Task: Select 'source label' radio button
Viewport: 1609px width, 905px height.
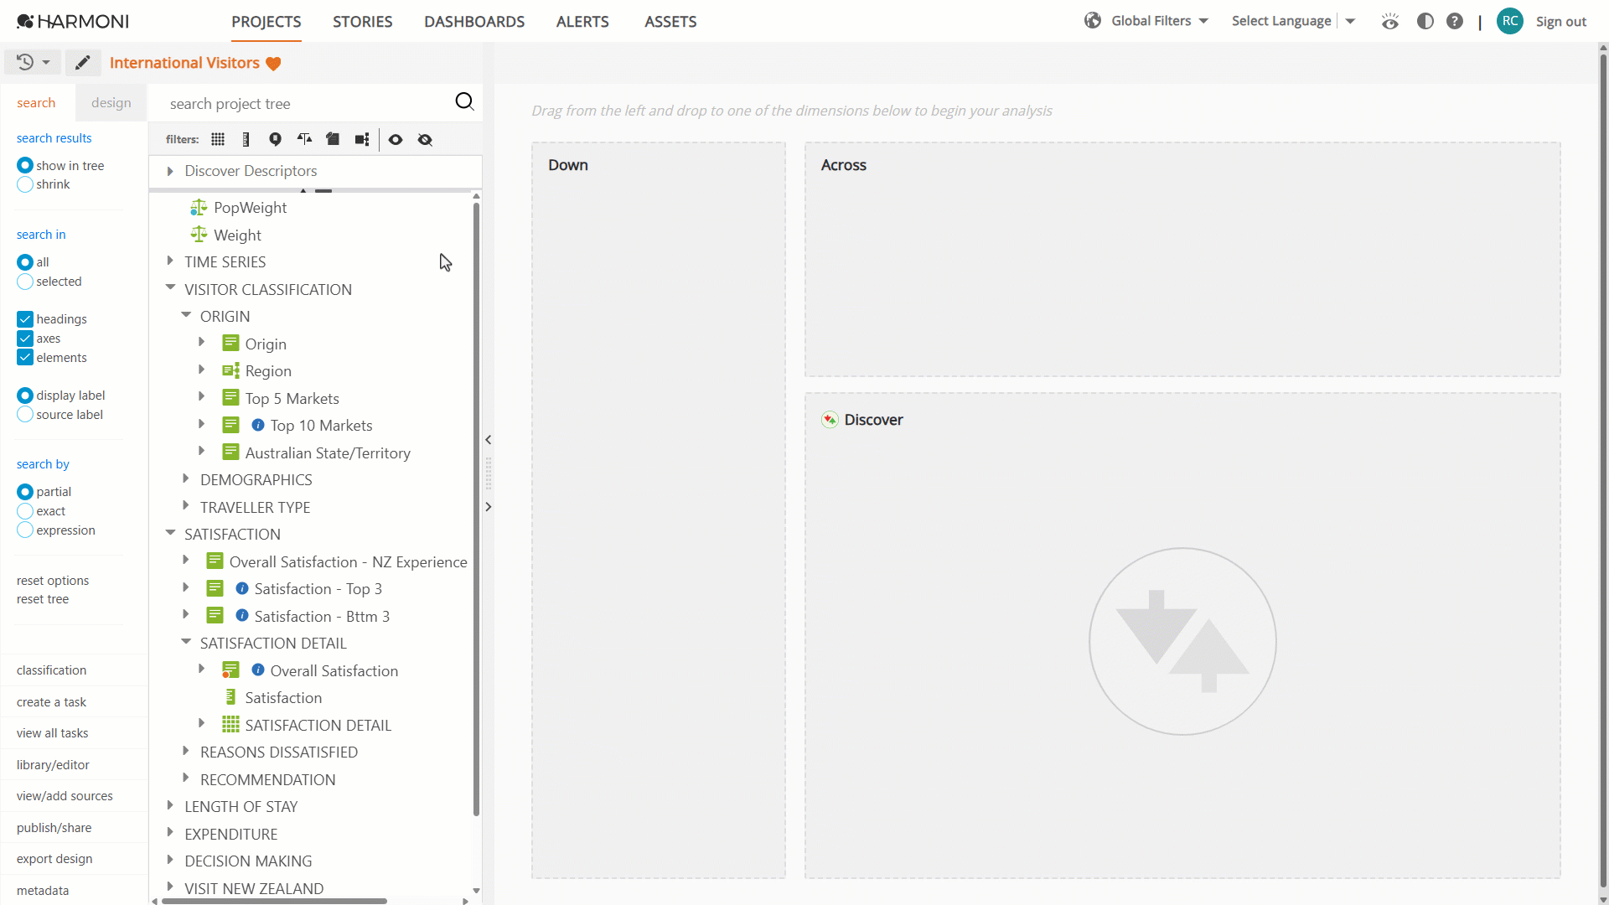Action: click(x=25, y=415)
